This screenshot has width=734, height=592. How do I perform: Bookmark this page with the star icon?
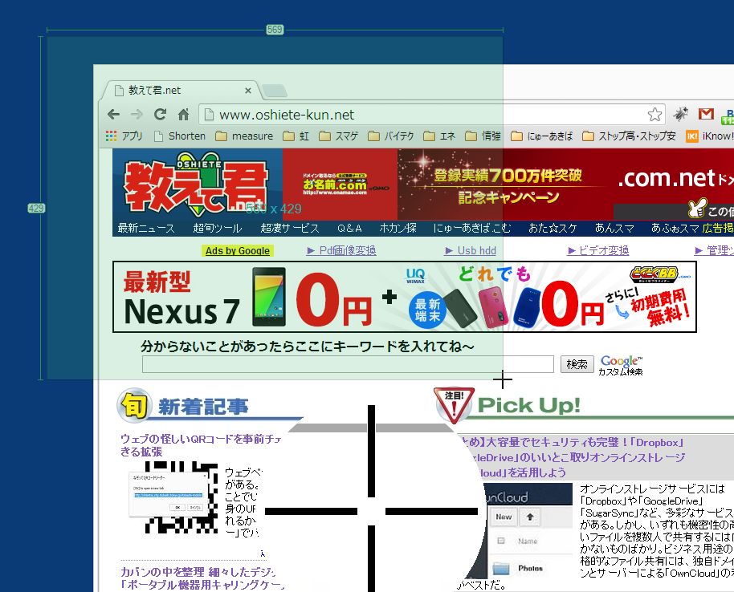(654, 115)
